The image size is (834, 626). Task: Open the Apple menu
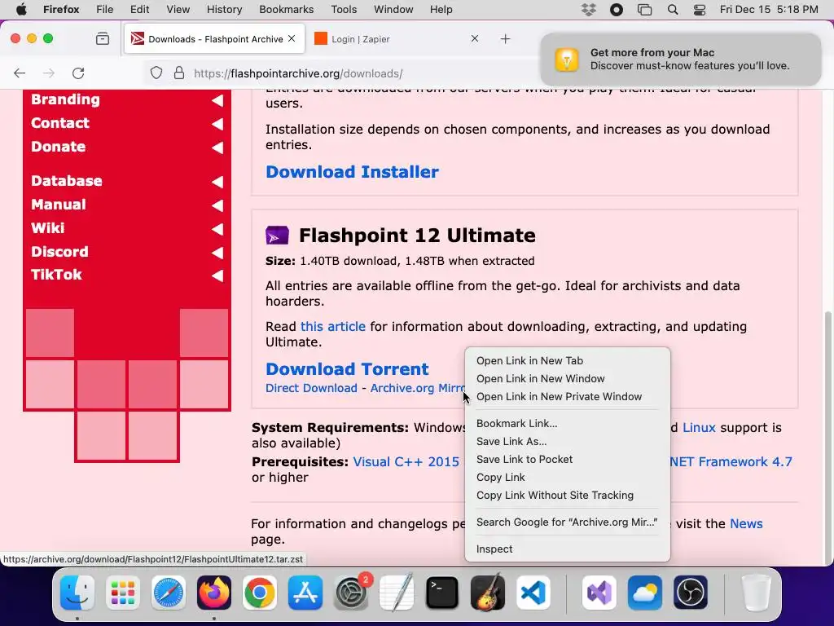pos(21,9)
